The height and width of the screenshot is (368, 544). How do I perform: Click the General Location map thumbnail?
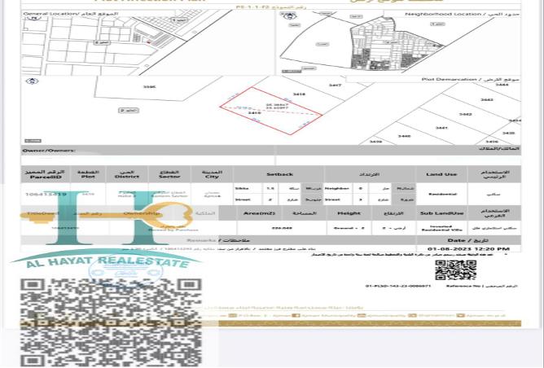coord(148,43)
